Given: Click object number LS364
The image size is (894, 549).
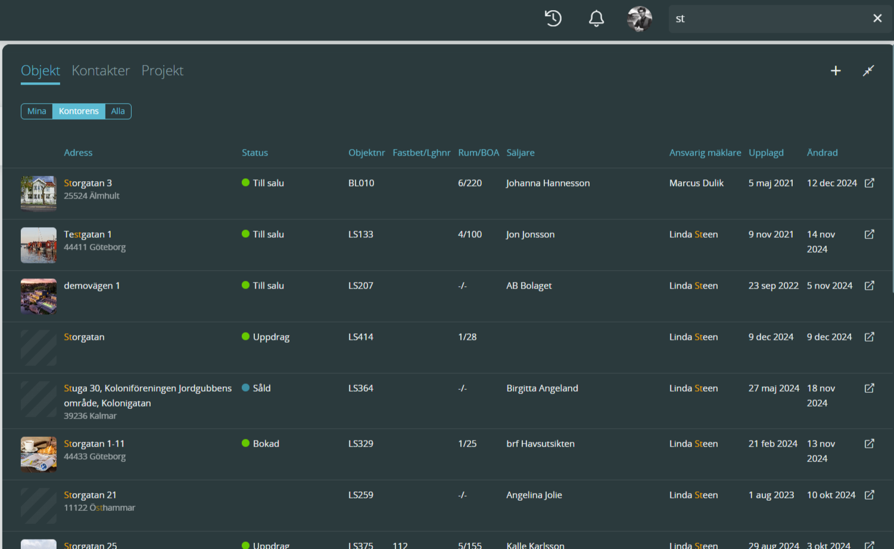Looking at the screenshot, I should 361,388.
